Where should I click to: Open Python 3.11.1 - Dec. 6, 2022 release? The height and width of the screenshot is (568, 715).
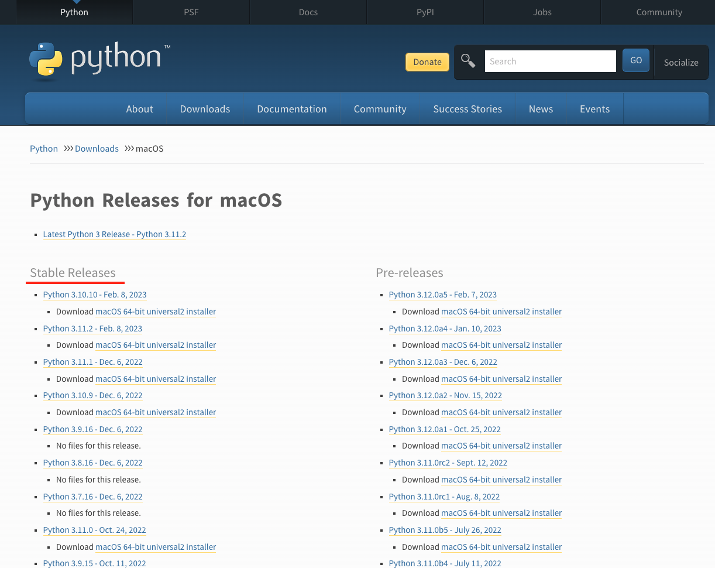point(92,362)
